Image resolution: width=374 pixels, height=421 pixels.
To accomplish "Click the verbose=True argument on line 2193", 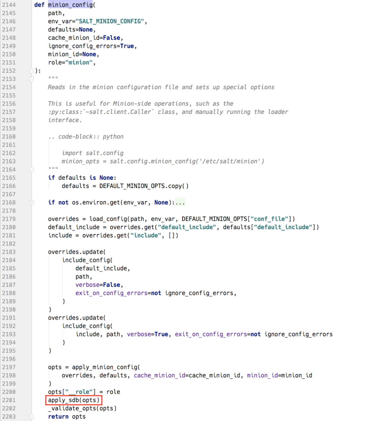I will (x=148, y=334).
